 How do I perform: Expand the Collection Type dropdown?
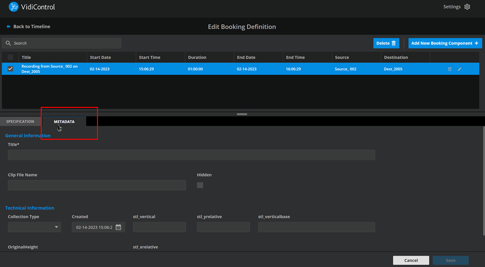(34, 227)
